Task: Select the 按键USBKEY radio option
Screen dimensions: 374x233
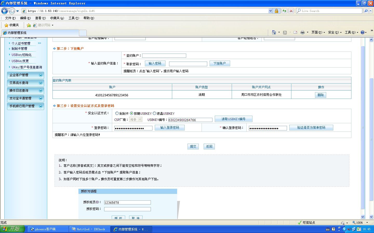Action: (x=131, y=113)
